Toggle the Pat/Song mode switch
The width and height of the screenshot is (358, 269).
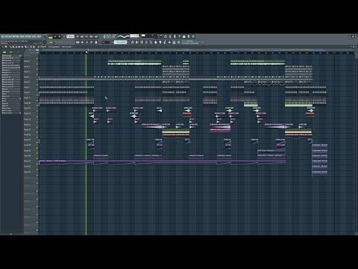[51, 37]
